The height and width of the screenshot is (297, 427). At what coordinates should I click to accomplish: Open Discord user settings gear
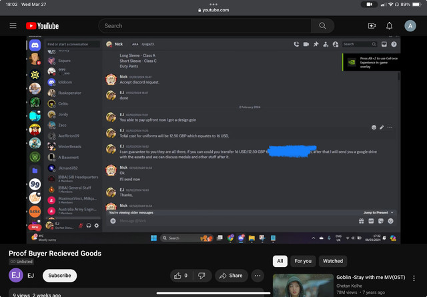point(97,226)
